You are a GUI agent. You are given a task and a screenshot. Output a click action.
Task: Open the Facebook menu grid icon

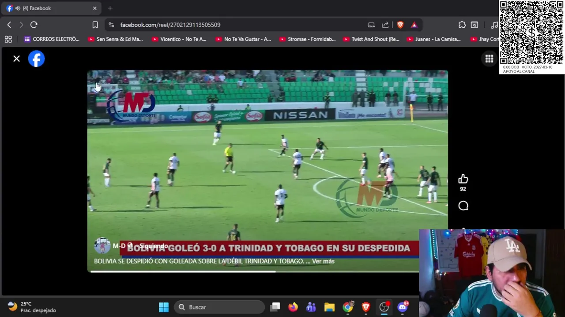pyautogui.click(x=489, y=59)
